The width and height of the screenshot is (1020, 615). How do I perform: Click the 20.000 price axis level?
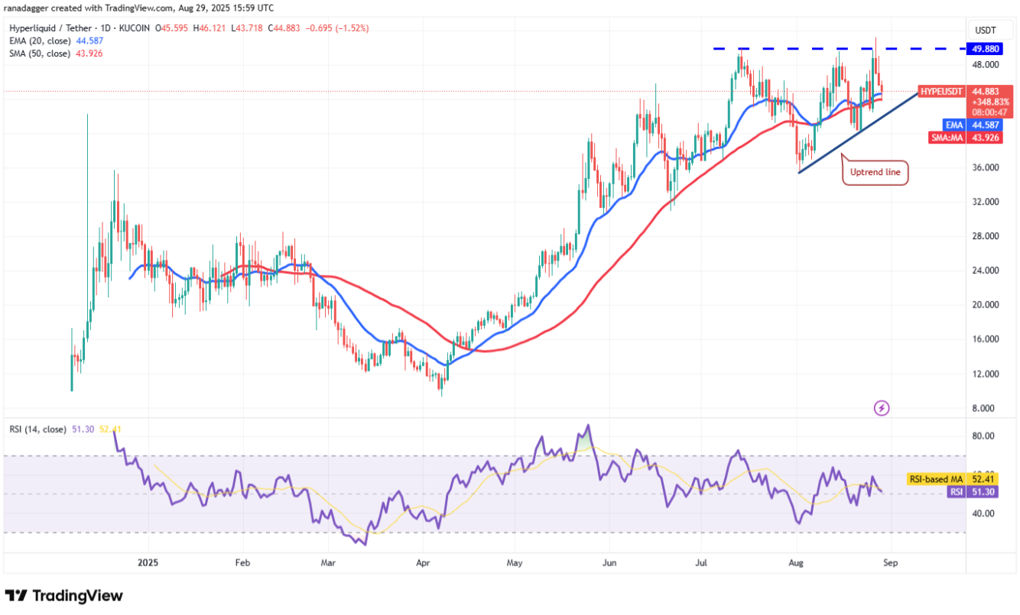(986, 305)
